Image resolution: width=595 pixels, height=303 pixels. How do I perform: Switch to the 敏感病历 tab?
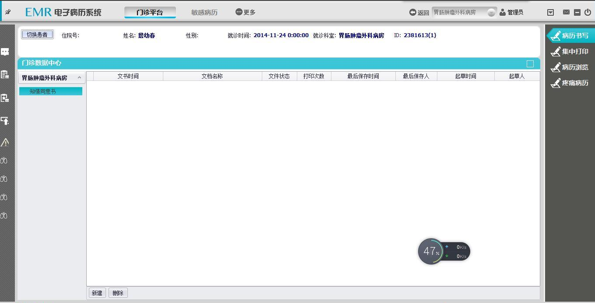pyautogui.click(x=204, y=12)
